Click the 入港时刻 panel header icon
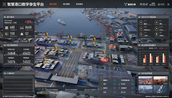172x98 pixels. [x=5, y=73]
